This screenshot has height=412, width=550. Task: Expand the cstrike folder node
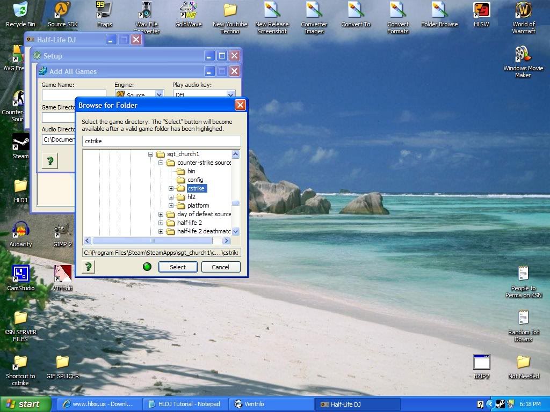click(x=171, y=188)
